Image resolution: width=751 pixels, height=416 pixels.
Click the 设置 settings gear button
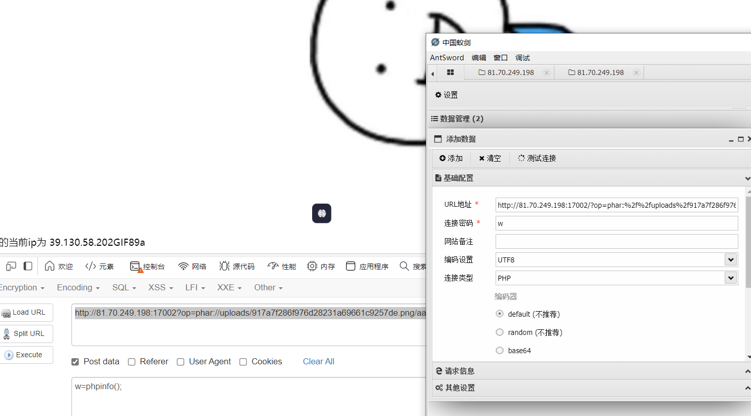coord(446,95)
